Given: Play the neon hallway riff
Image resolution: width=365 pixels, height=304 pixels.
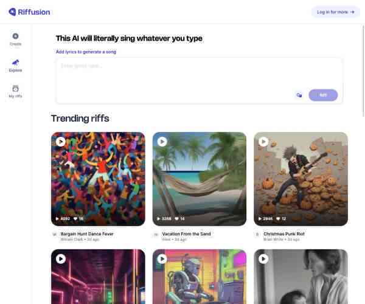Looking at the screenshot, I should [x=60, y=259].
